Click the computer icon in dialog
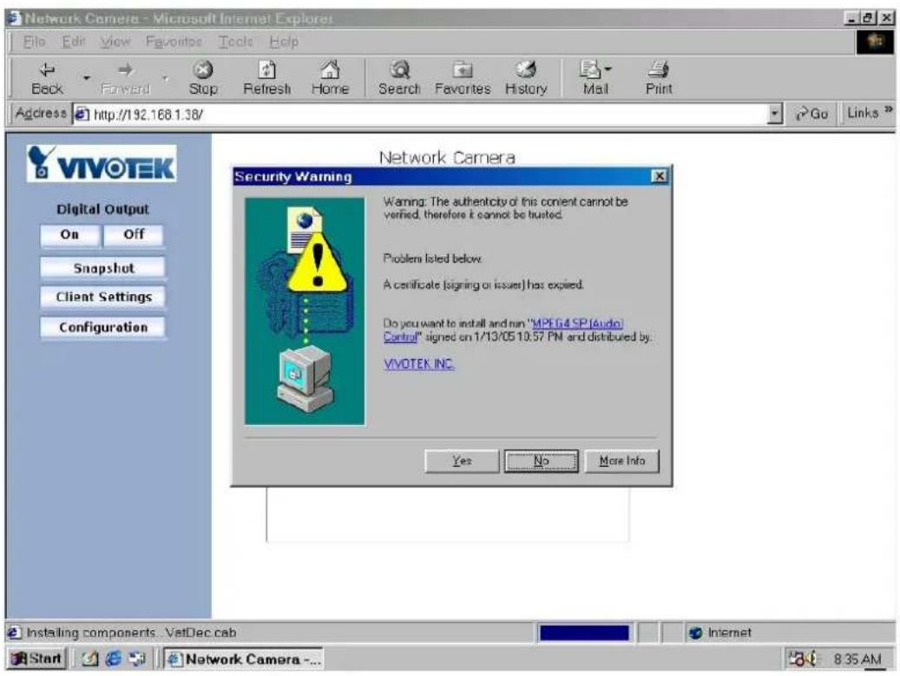900x676 pixels. [305, 378]
